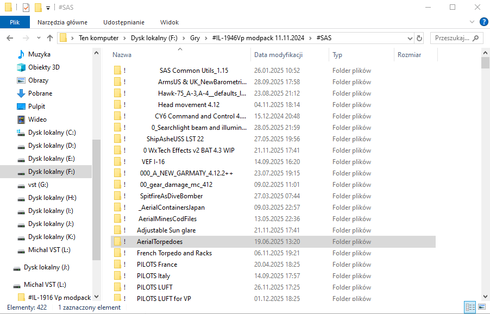The image size is (490, 314).
Task: Select Pulpit in the sidebar
Action: pyautogui.click(x=36, y=106)
